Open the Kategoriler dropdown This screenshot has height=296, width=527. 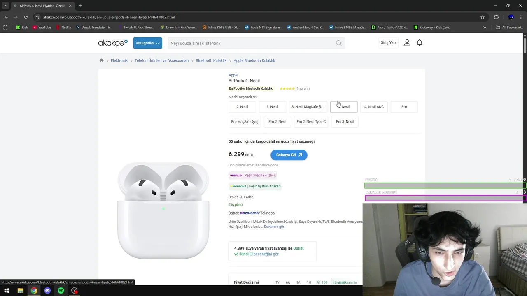point(147,43)
